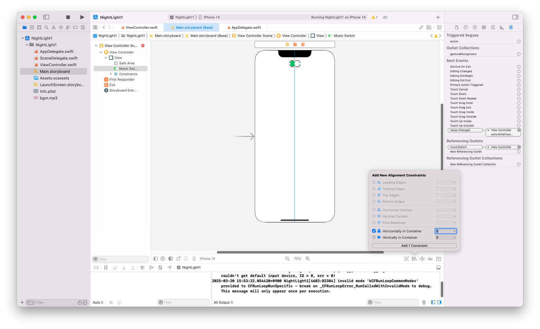Open the Find navigator magnifier icon
Screen dimensions: 540x329
click(x=46, y=27)
